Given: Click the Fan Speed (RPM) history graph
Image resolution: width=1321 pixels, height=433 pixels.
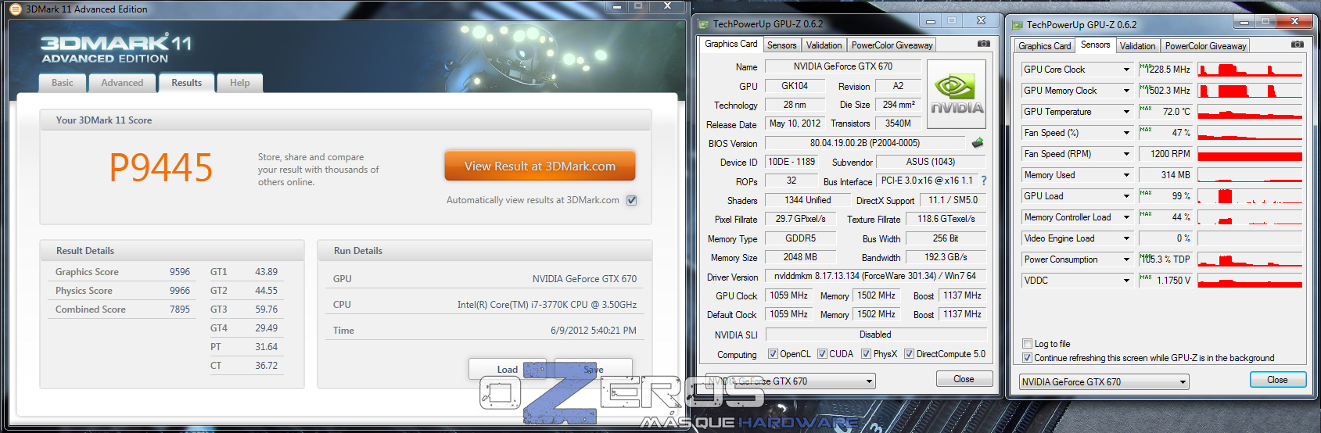Looking at the screenshot, I should pyautogui.click(x=1250, y=154).
